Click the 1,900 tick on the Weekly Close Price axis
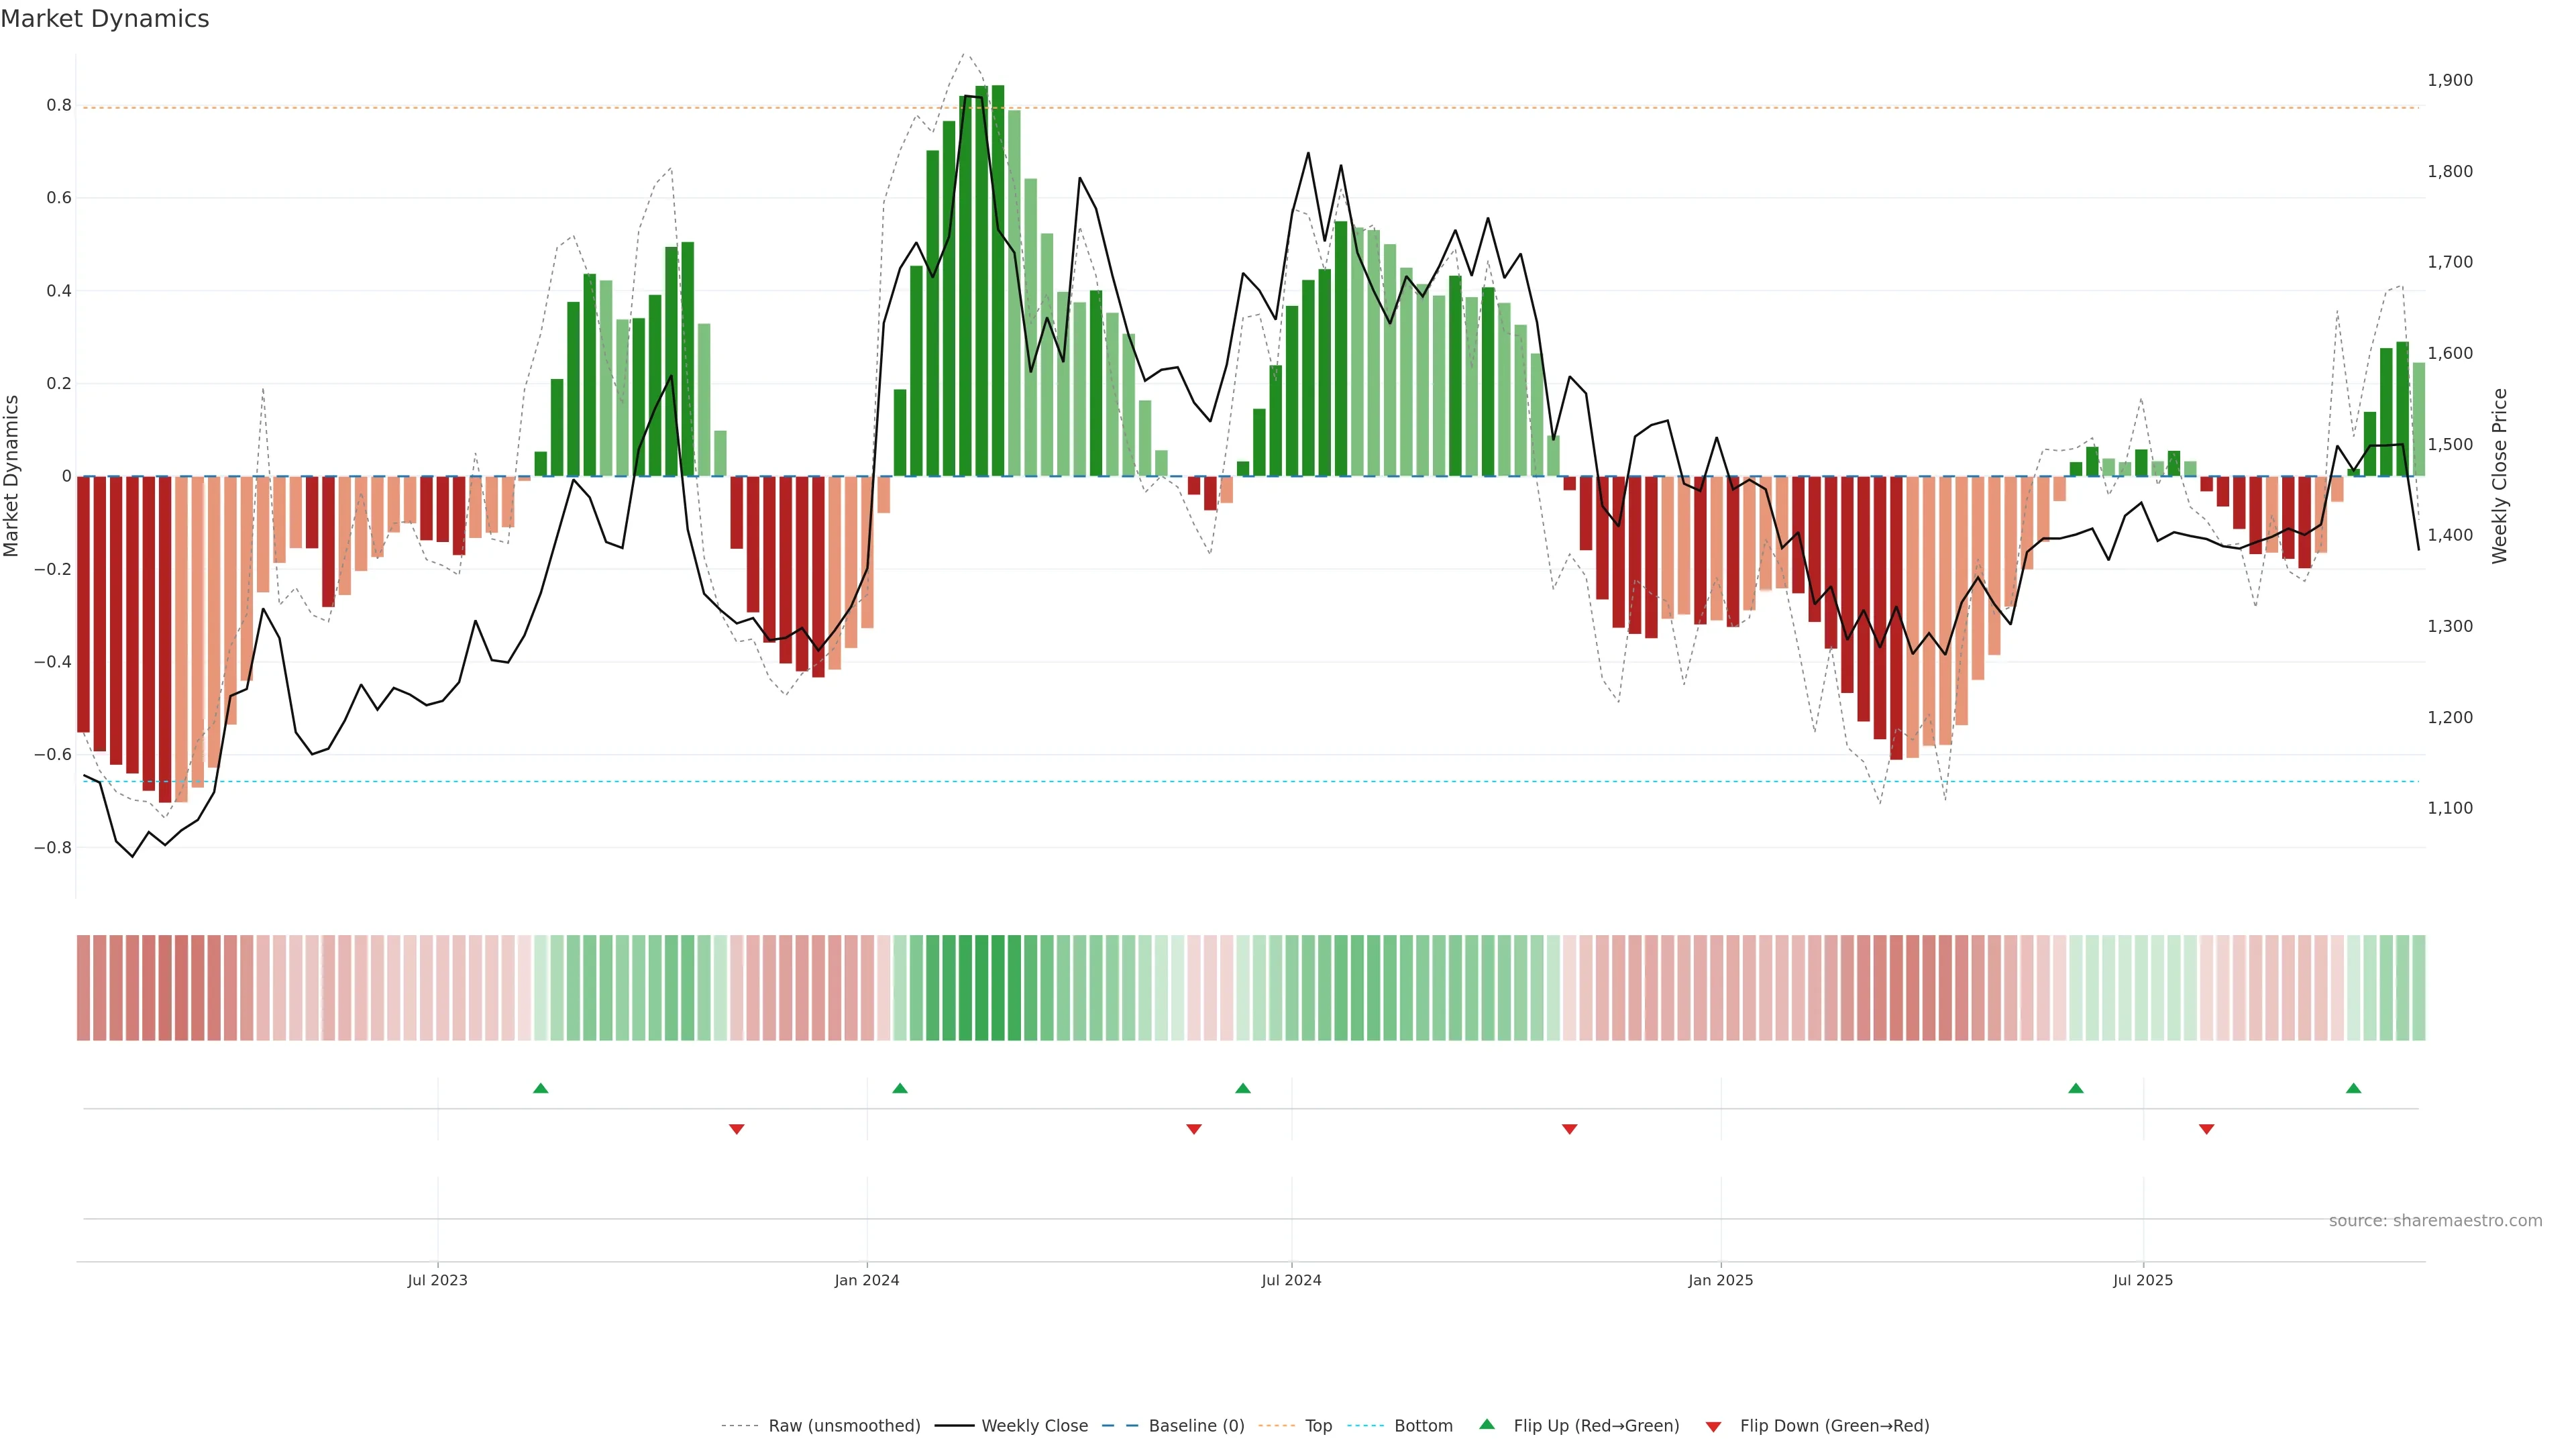2576x1449 pixels. click(2450, 80)
